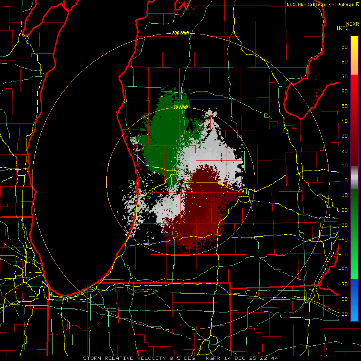Click the -60 value on the velocity scale
361x361 pixels.
click(343, 270)
